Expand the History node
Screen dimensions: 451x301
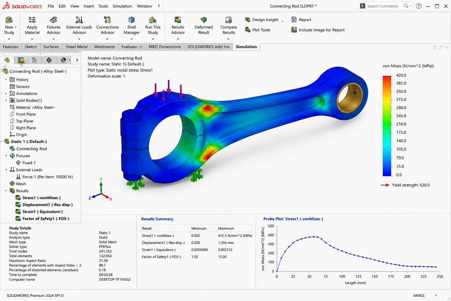[6, 80]
